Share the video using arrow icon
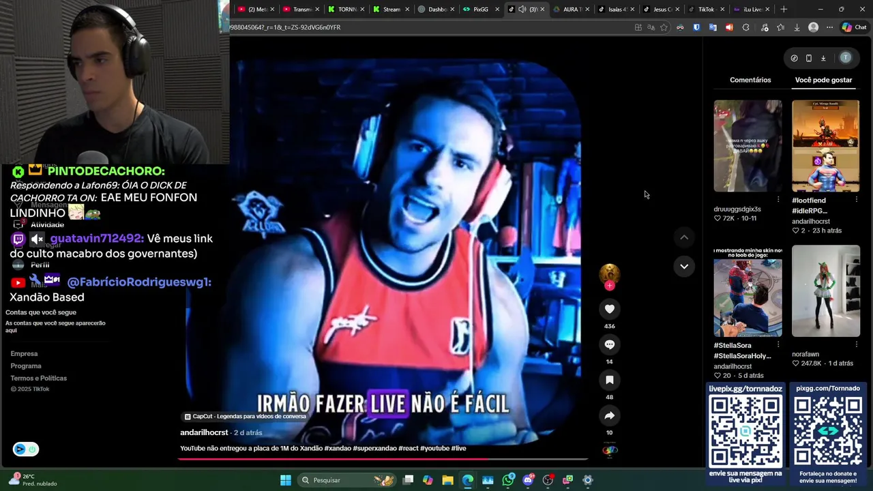Viewport: 873px width, 491px height. [x=610, y=415]
